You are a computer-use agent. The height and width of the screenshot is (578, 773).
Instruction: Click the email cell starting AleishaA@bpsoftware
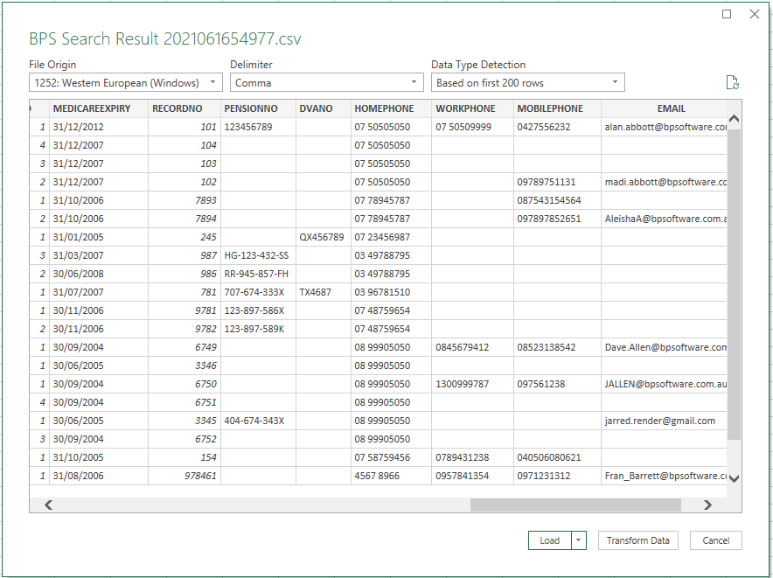[x=664, y=219]
